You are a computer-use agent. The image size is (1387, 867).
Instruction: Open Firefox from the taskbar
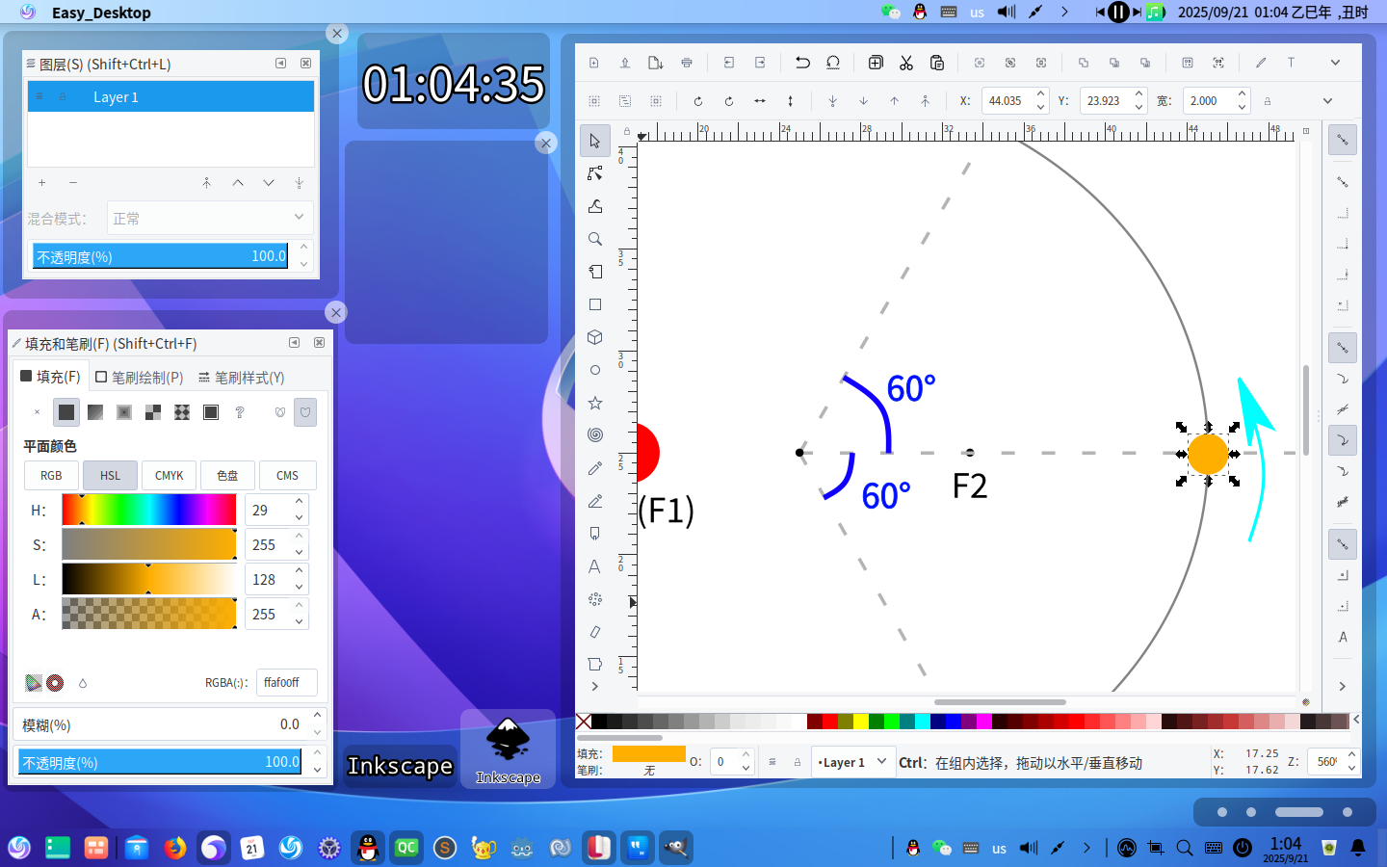(x=175, y=848)
